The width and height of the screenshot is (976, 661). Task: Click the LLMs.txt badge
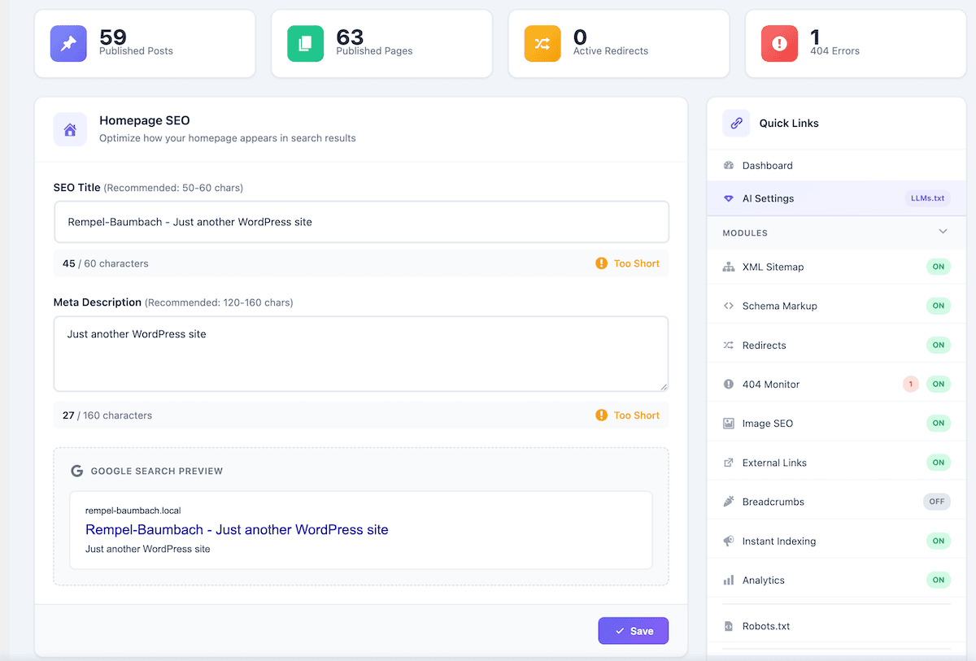point(927,198)
